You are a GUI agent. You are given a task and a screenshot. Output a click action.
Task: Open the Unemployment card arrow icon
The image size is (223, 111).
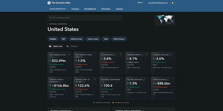pos(147,54)
